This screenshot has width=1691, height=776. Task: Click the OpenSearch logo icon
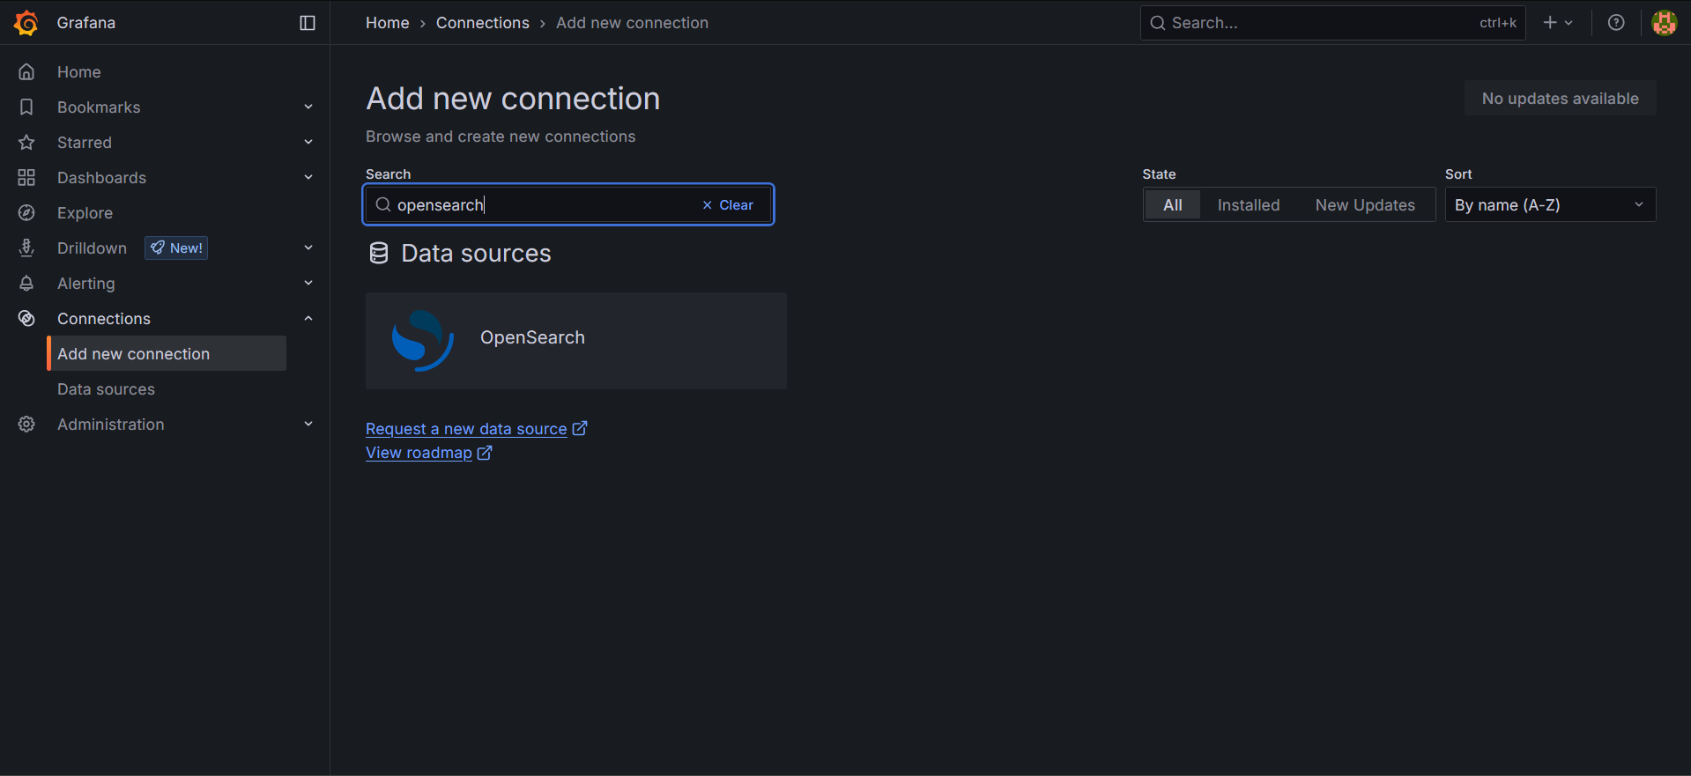[x=423, y=341]
